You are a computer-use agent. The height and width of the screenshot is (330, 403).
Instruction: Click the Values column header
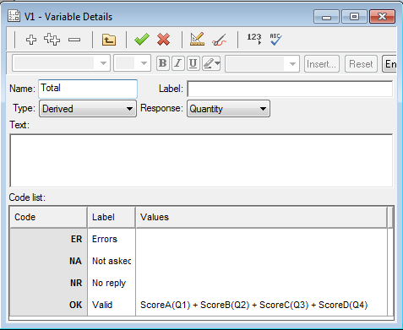coord(262,217)
